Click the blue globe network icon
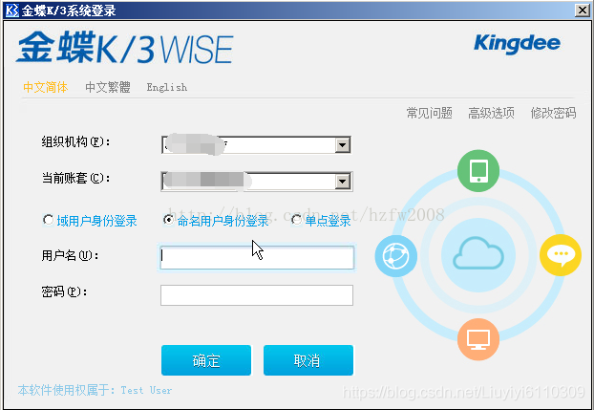594x410 pixels. pos(396,256)
